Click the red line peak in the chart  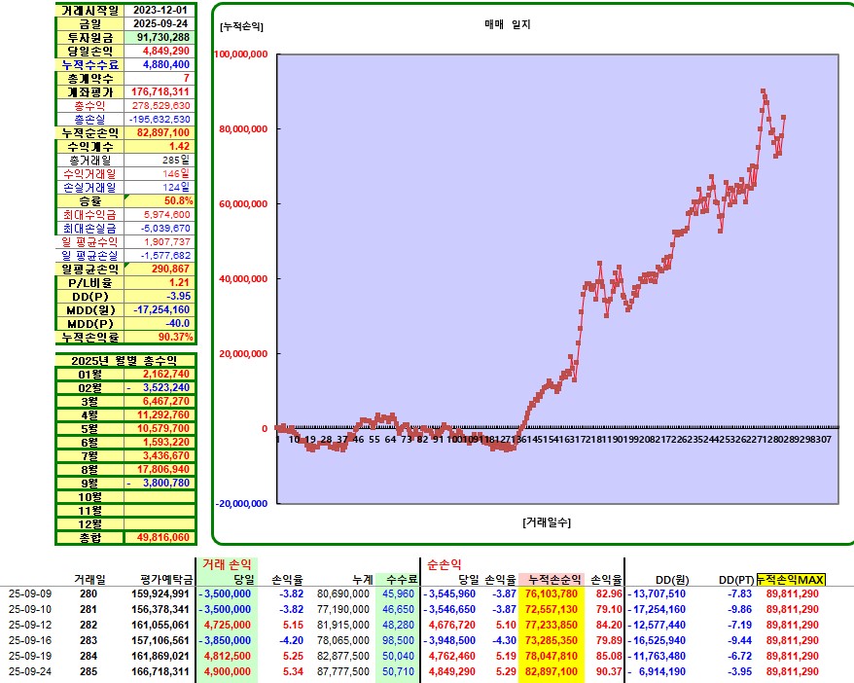pos(763,91)
